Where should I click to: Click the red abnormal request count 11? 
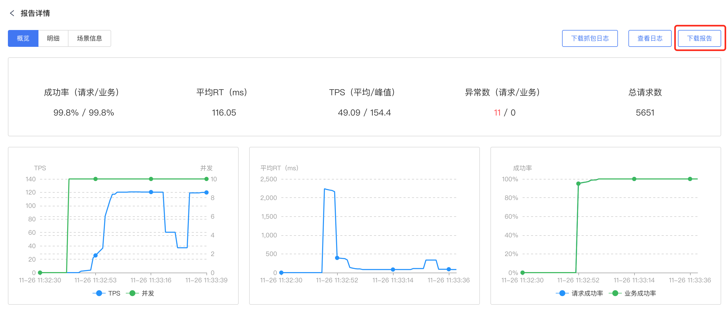497,113
